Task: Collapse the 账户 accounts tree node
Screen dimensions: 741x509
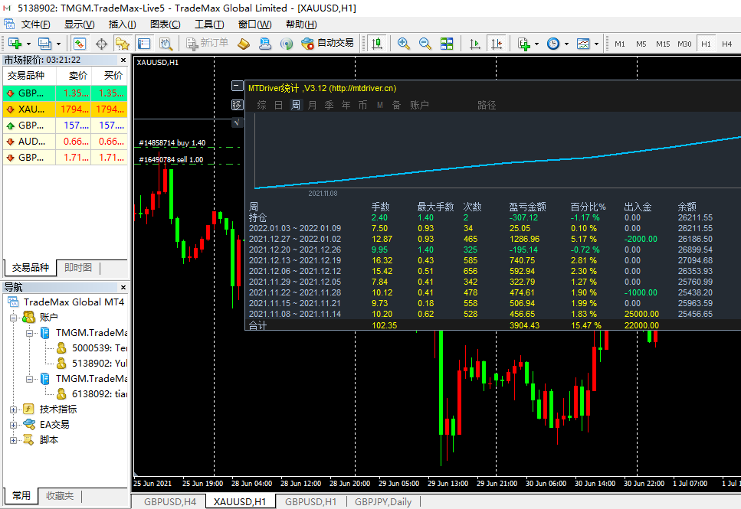Action: [13, 318]
